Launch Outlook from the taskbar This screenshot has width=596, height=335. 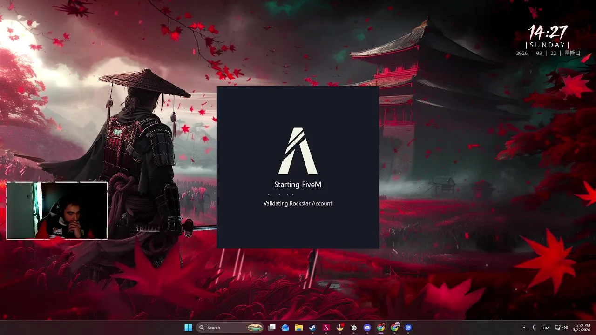click(x=285, y=328)
